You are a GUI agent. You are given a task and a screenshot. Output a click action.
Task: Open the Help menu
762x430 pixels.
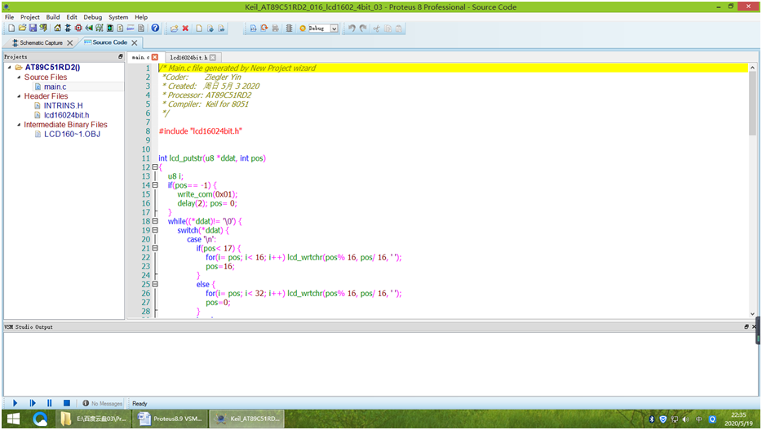click(x=141, y=17)
